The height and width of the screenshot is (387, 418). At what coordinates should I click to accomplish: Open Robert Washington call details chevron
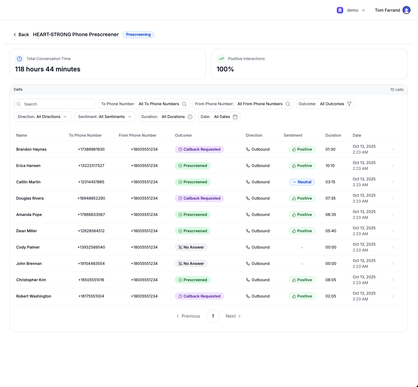(393, 296)
